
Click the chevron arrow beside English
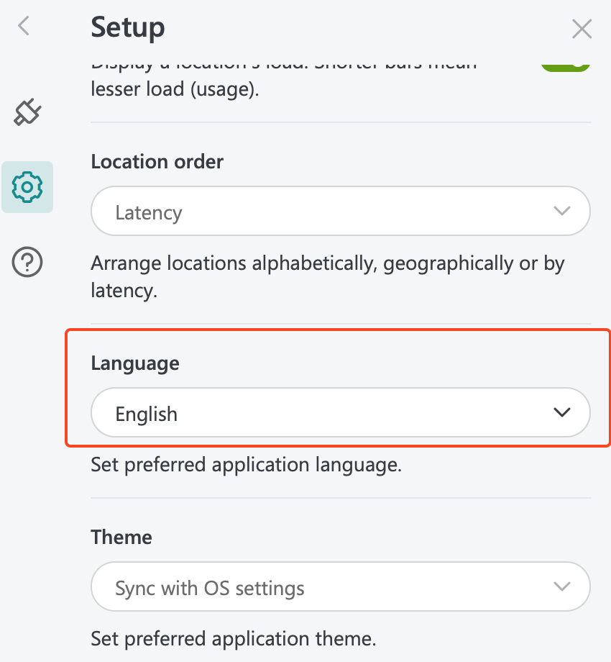point(561,412)
